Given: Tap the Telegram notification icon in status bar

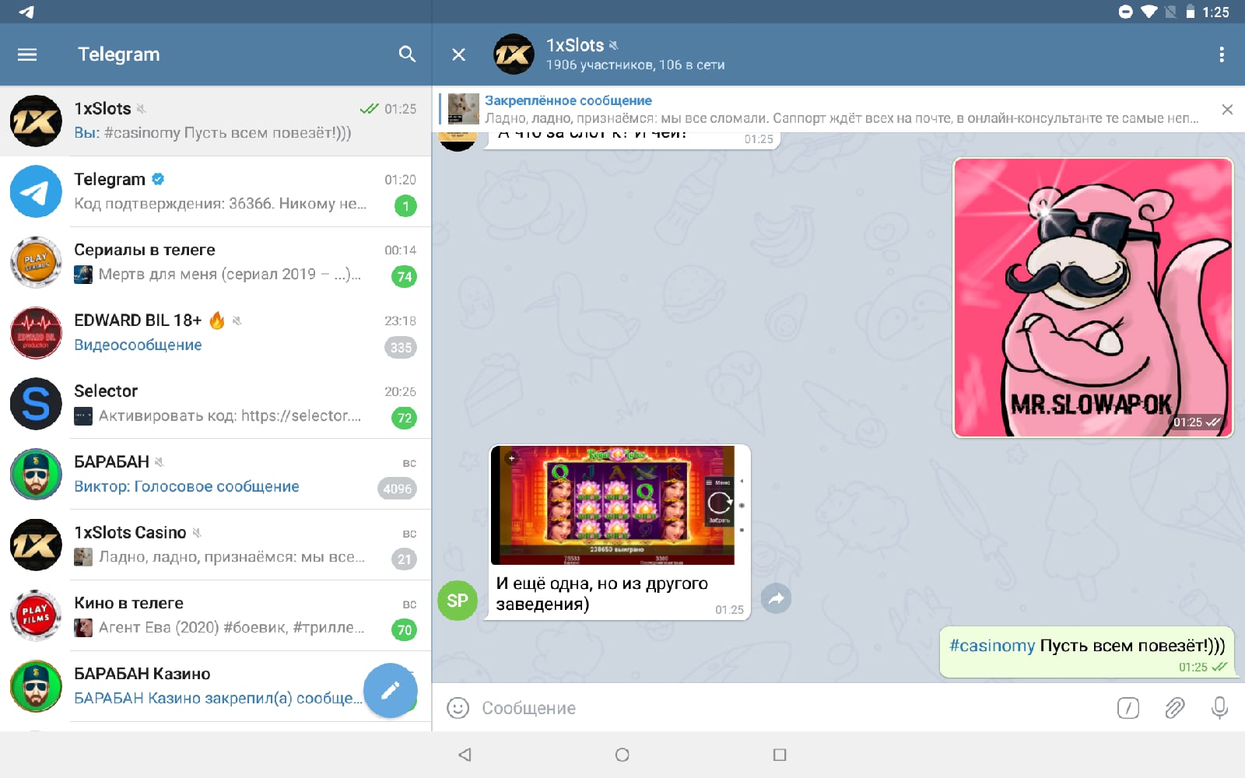Looking at the screenshot, I should pyautogui.click(x=26, y=12).
